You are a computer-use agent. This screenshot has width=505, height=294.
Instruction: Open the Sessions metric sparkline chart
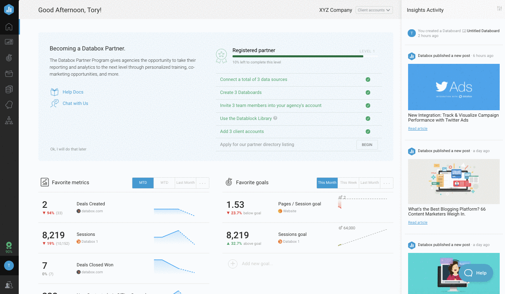point(174,237)
